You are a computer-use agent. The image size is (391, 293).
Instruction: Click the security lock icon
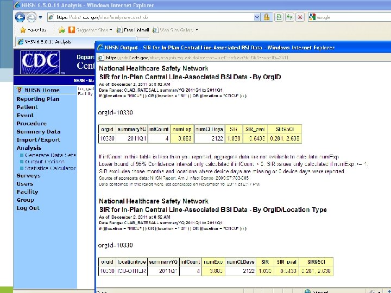click(266, 17)
